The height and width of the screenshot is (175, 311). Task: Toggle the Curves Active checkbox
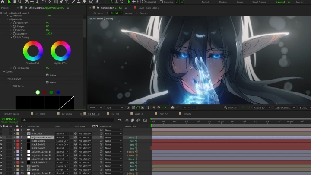coord(47,75)
